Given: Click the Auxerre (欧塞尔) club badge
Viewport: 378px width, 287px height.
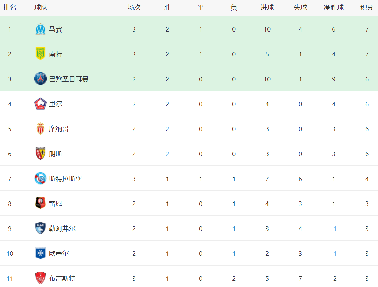Looking at the screenshot, I should [41, 253].
